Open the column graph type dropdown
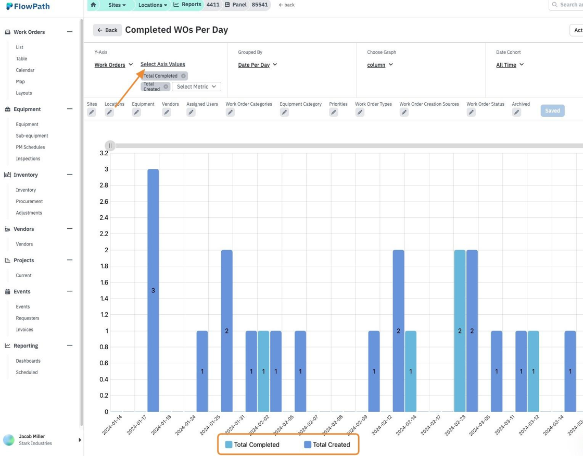This screenshot has width=583, height=456. 380,65
